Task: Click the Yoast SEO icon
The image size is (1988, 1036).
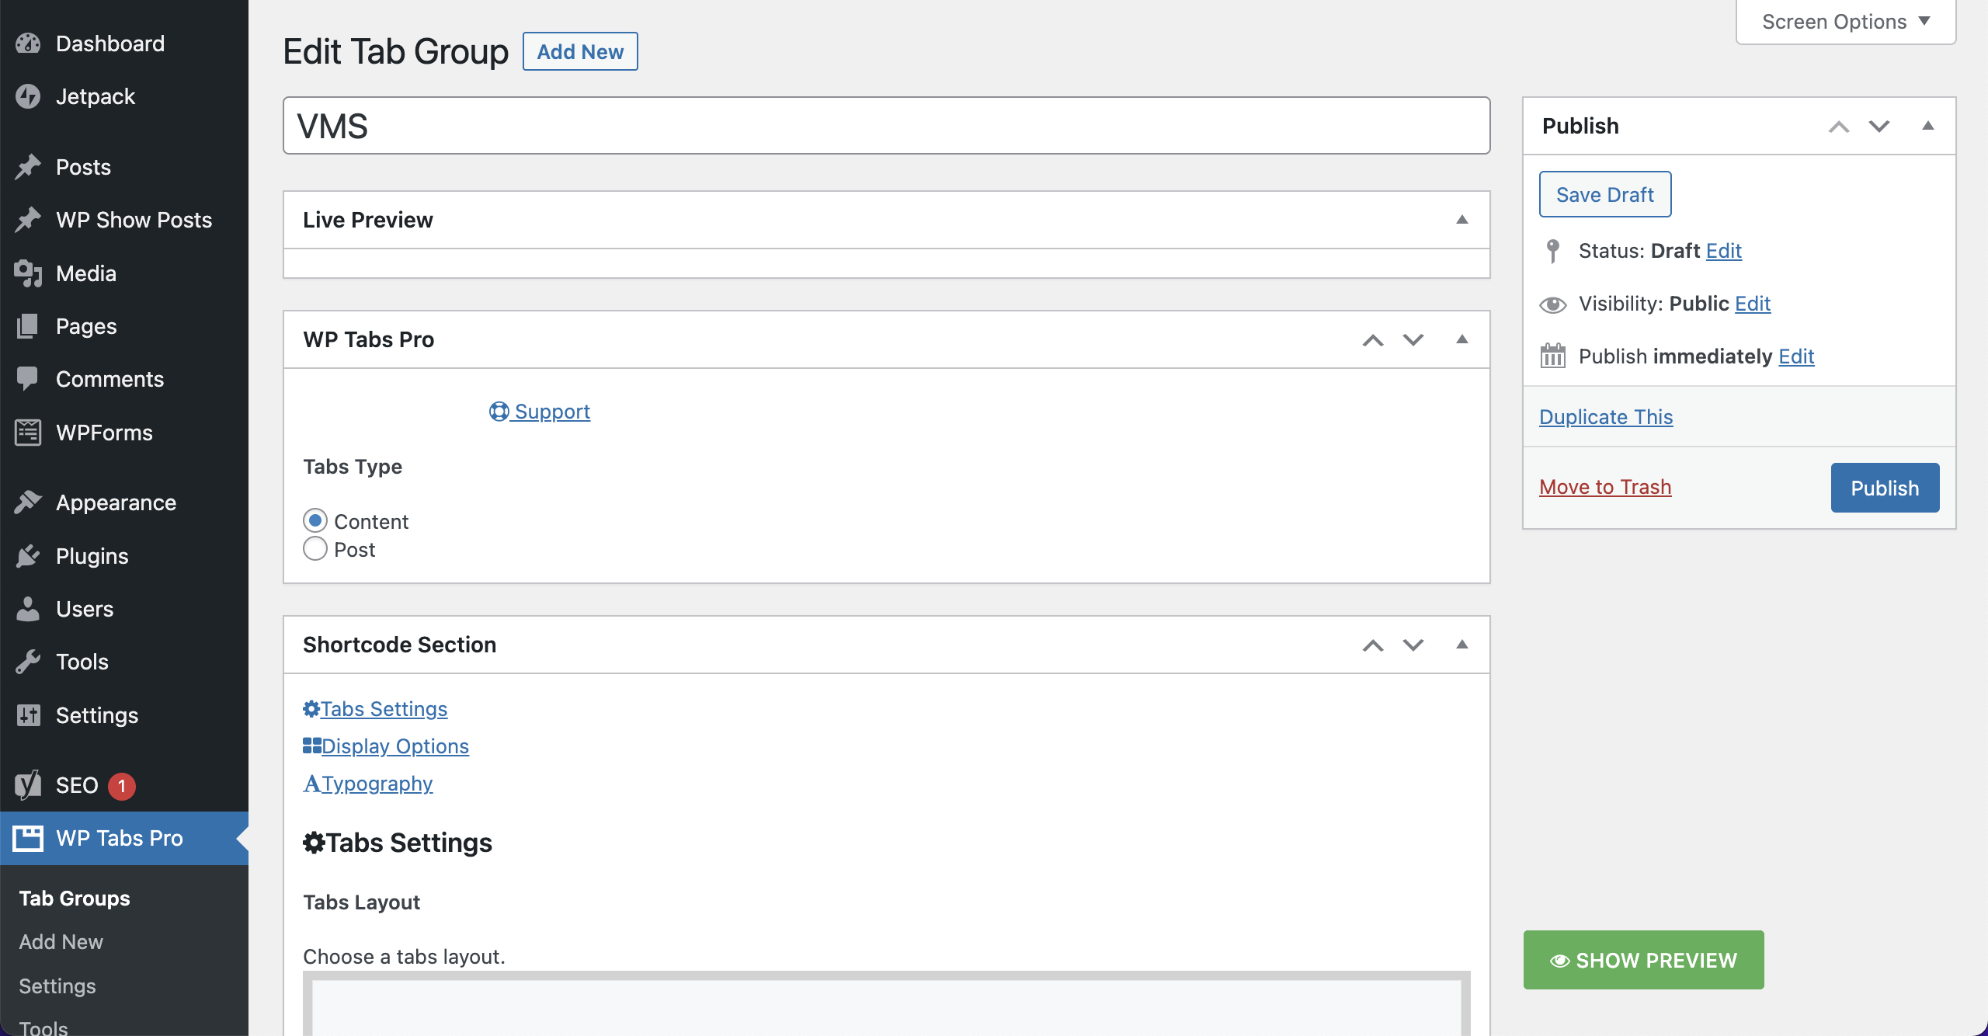Action: pyautogui.click(x=28, y=785)
